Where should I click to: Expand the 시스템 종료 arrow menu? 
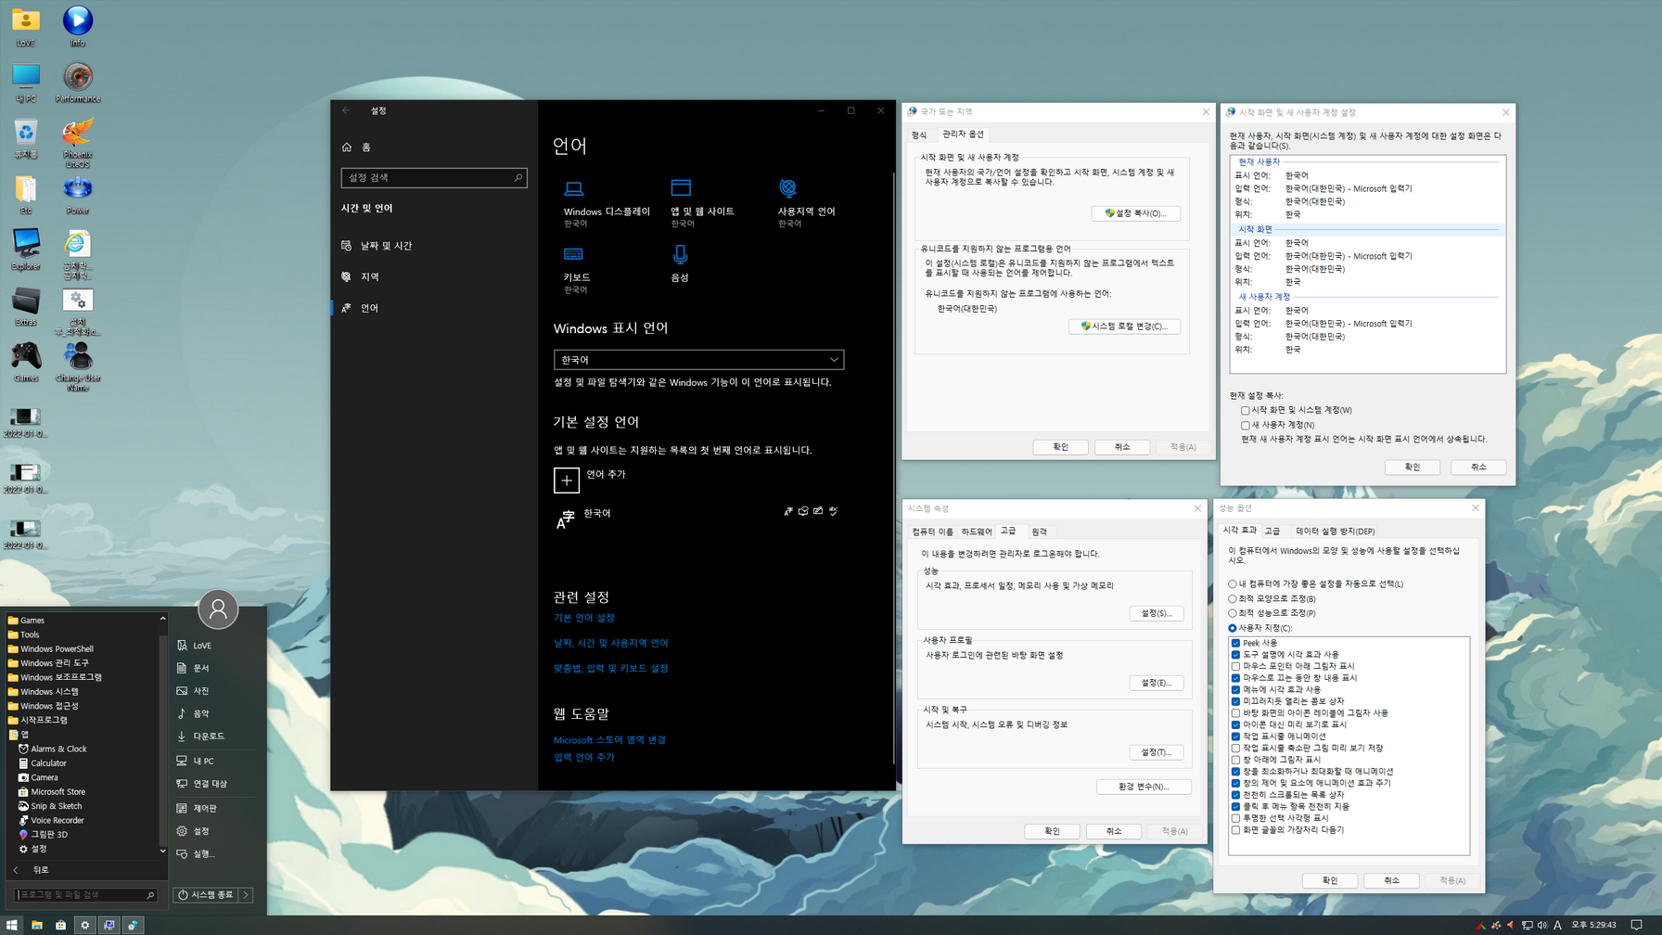tap(247, 895)
